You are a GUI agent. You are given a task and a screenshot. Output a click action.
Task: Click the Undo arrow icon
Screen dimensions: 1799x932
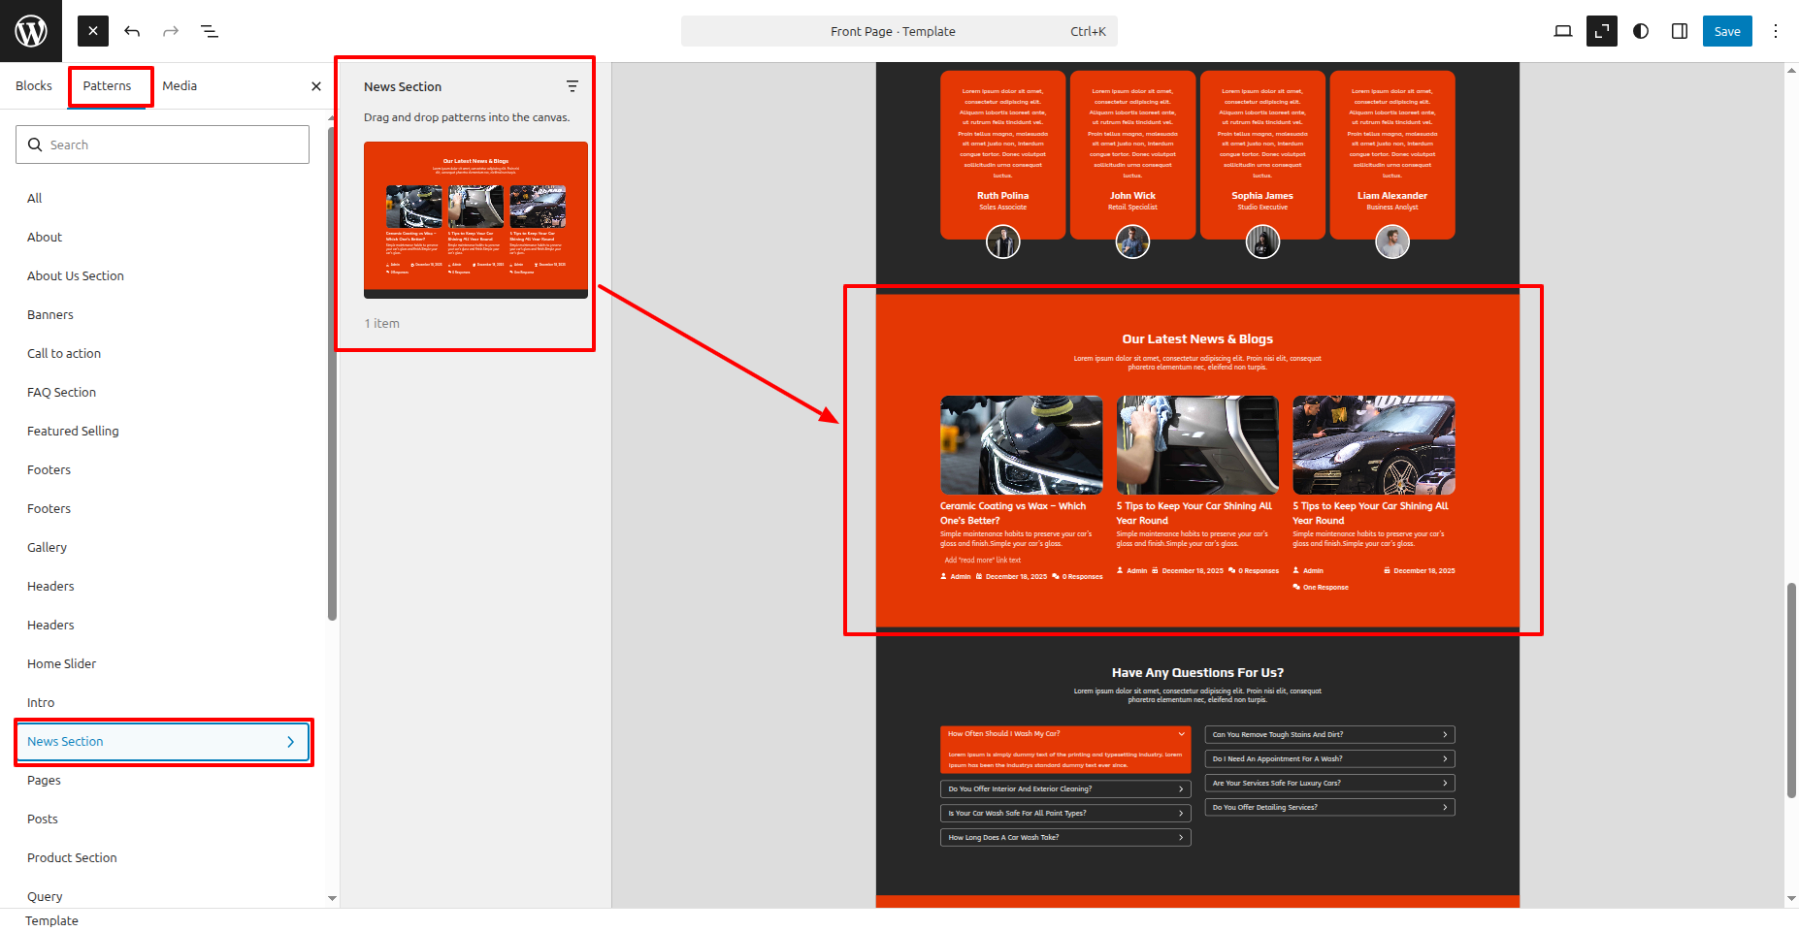[x=132, y=31]
